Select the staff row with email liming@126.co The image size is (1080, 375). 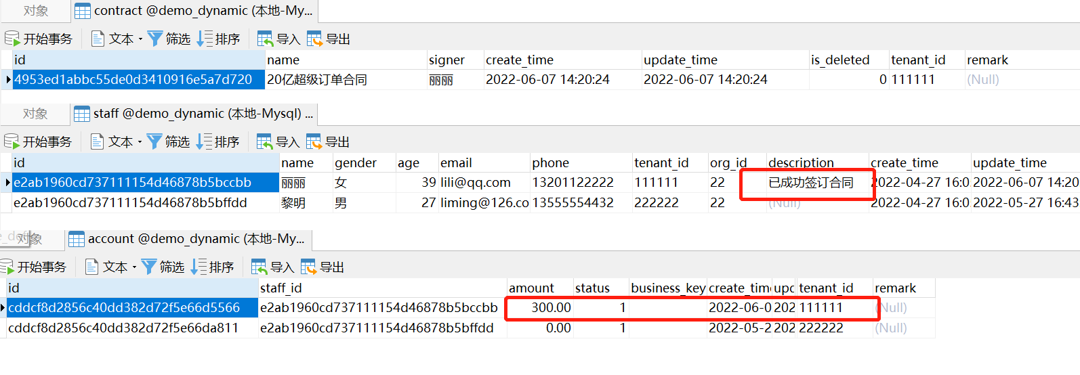[484, 203]
